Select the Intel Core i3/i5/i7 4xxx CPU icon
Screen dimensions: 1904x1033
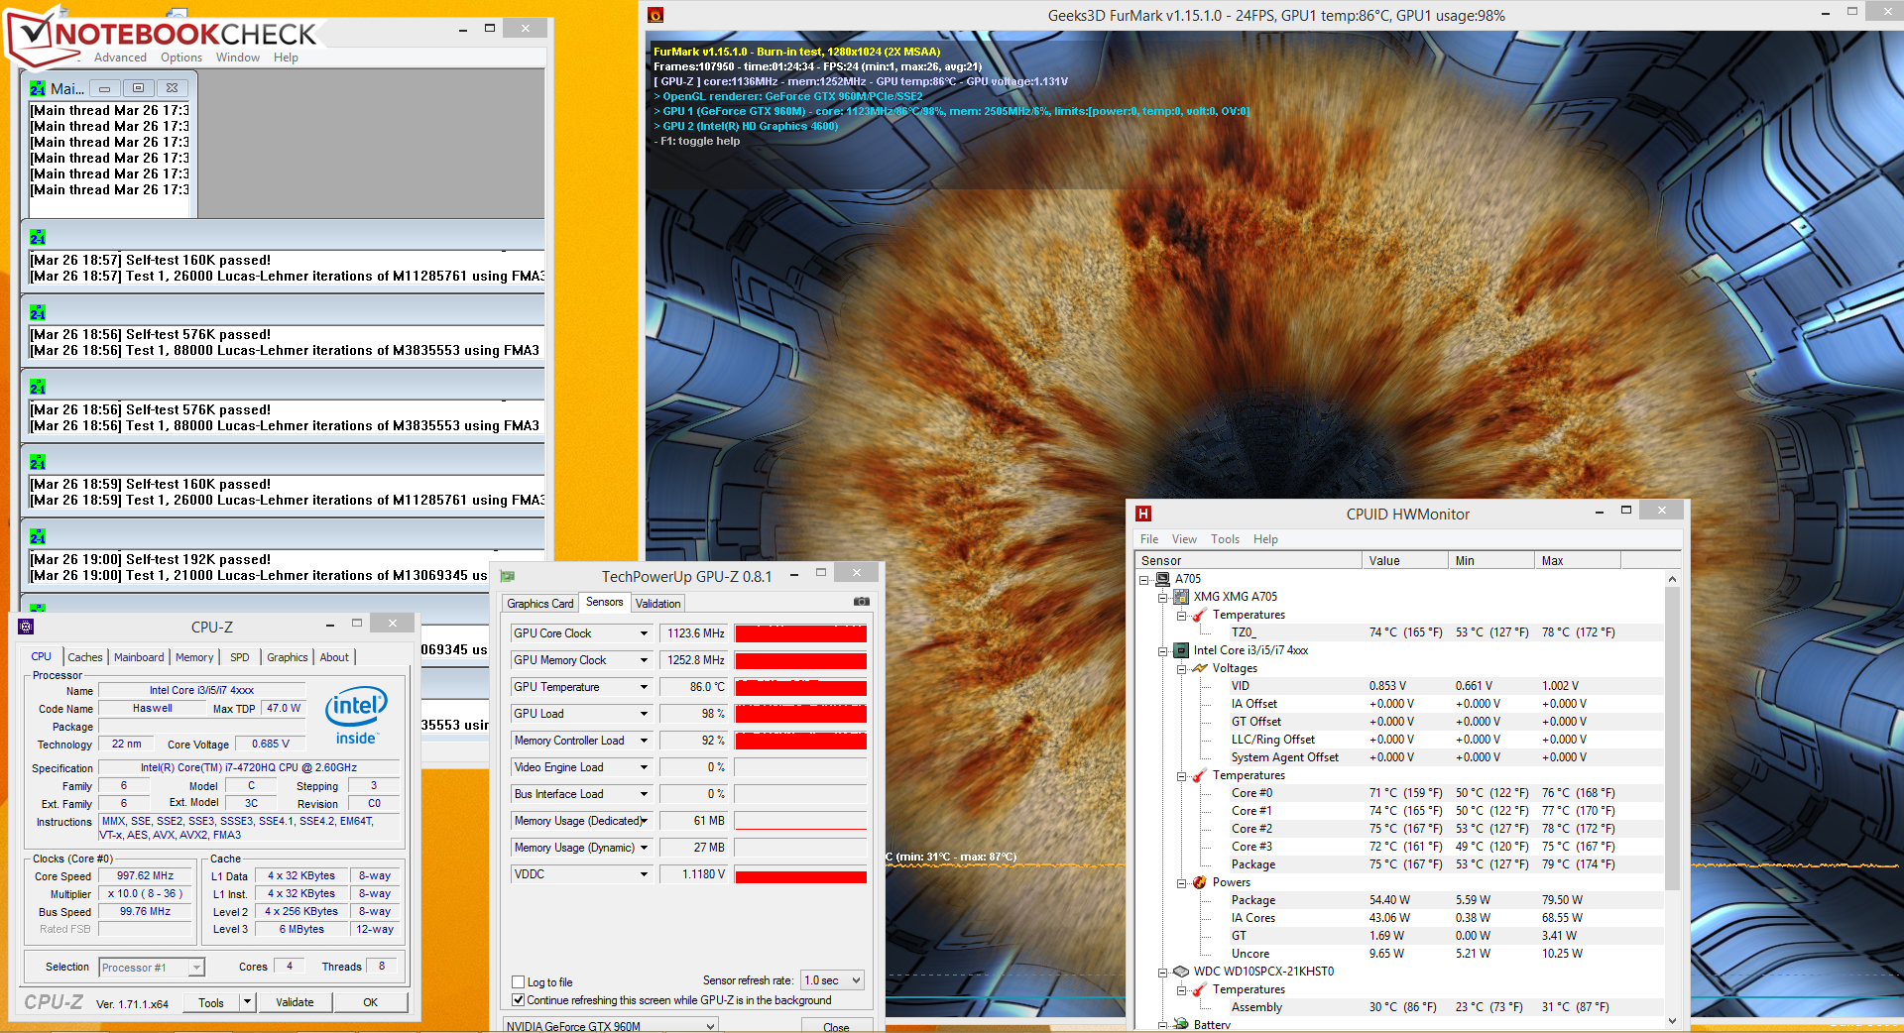pos(1181,650)
